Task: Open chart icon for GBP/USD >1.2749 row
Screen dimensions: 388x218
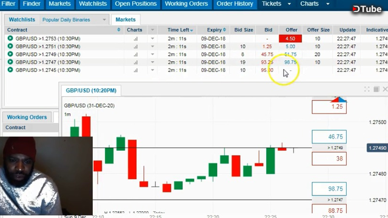Action: 136,54
